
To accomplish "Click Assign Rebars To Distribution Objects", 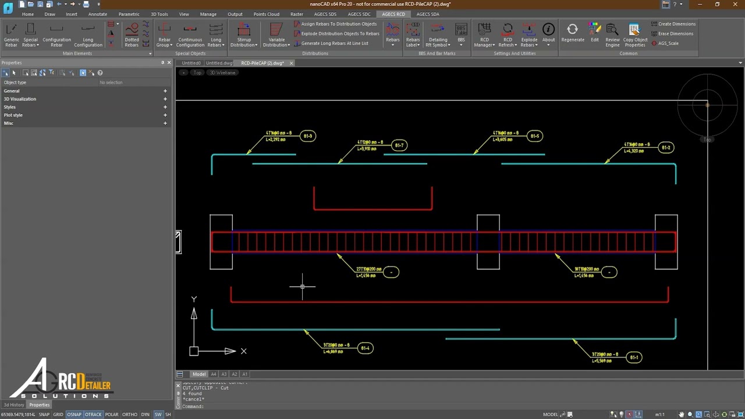I will pyautogui.click(x=335, y=24).
